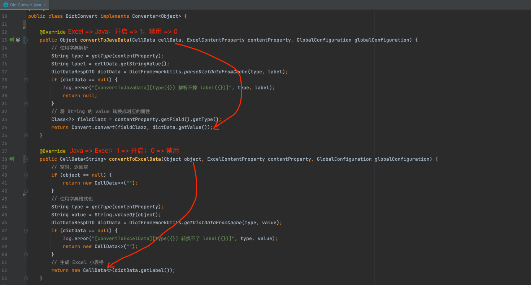
Task: Click the @ gutter marker on line 23
Action: coord(18,40)
